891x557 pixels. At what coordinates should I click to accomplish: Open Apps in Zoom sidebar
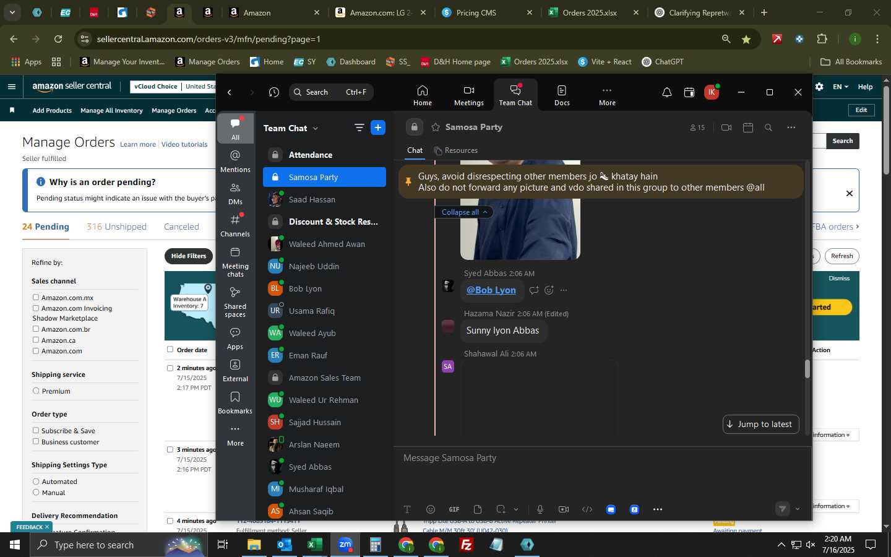(235, 338)
